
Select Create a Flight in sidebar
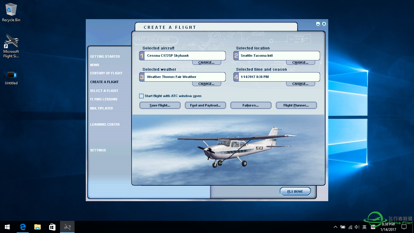coord(104,82)
